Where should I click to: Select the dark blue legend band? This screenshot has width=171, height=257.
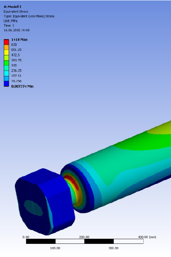[6, 84]
